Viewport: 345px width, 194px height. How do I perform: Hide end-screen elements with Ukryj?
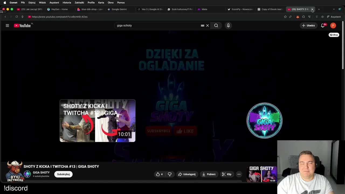tap(334, 35)
